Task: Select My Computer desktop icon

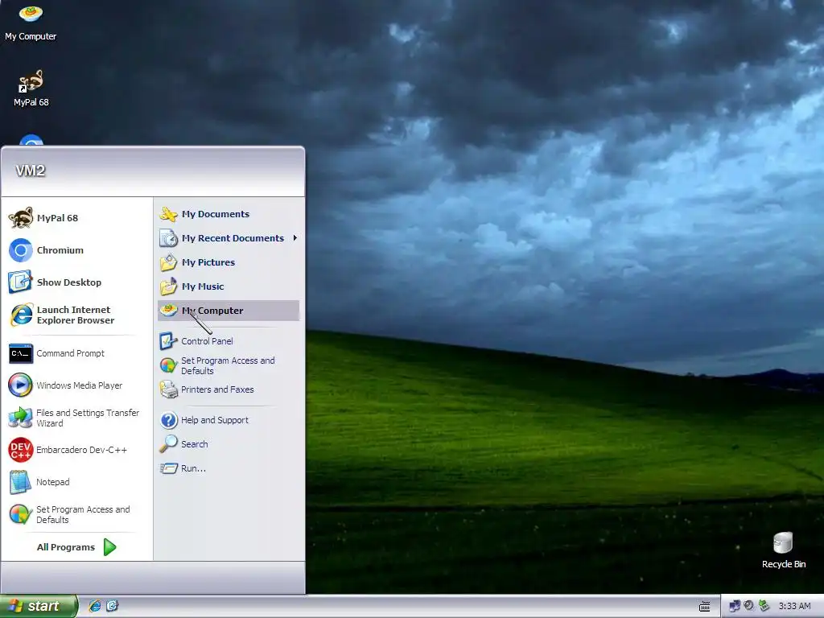Action: pos(31,22)
